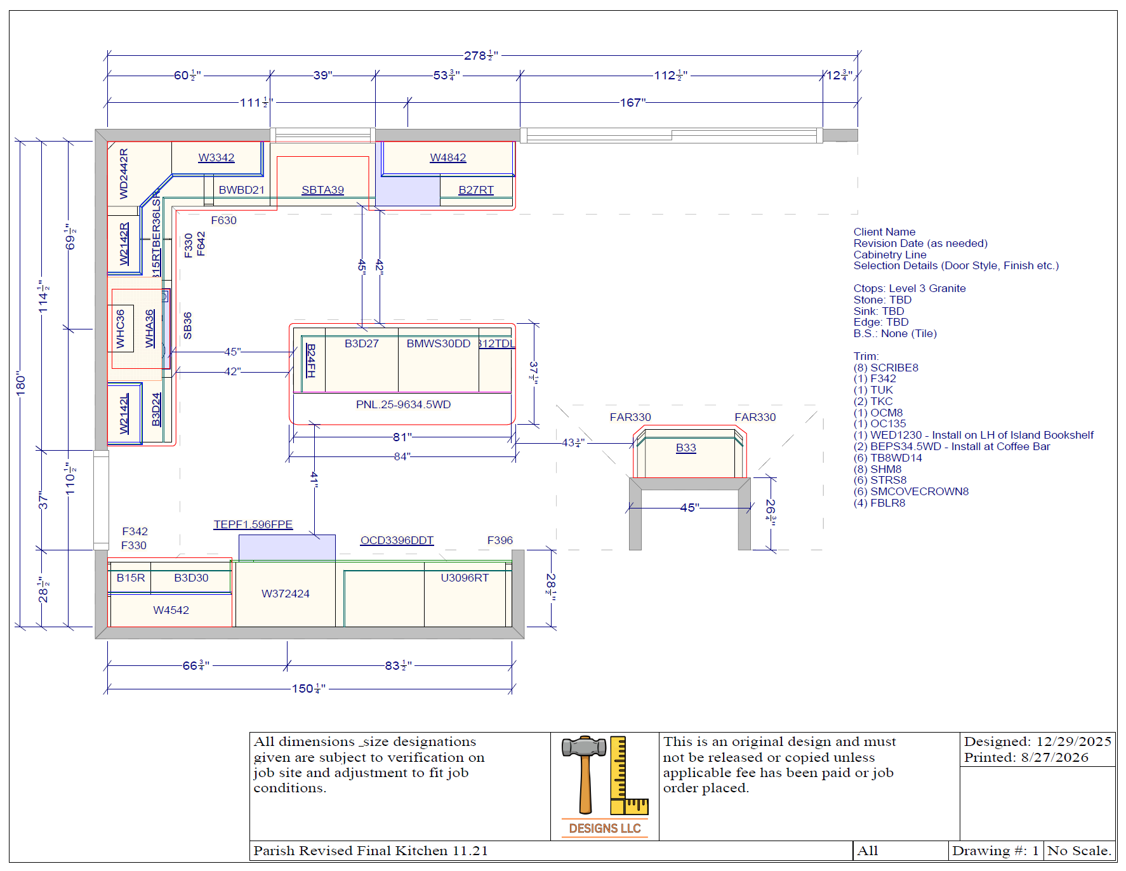The width and height of the screenshot is (1126, 871).
Task: Select the "Parish Revised Final Kitchen 11.21" title
Action: [x=371, y=851]
